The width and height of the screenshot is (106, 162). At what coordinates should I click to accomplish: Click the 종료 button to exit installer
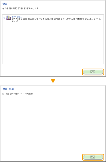coord(93,157)
